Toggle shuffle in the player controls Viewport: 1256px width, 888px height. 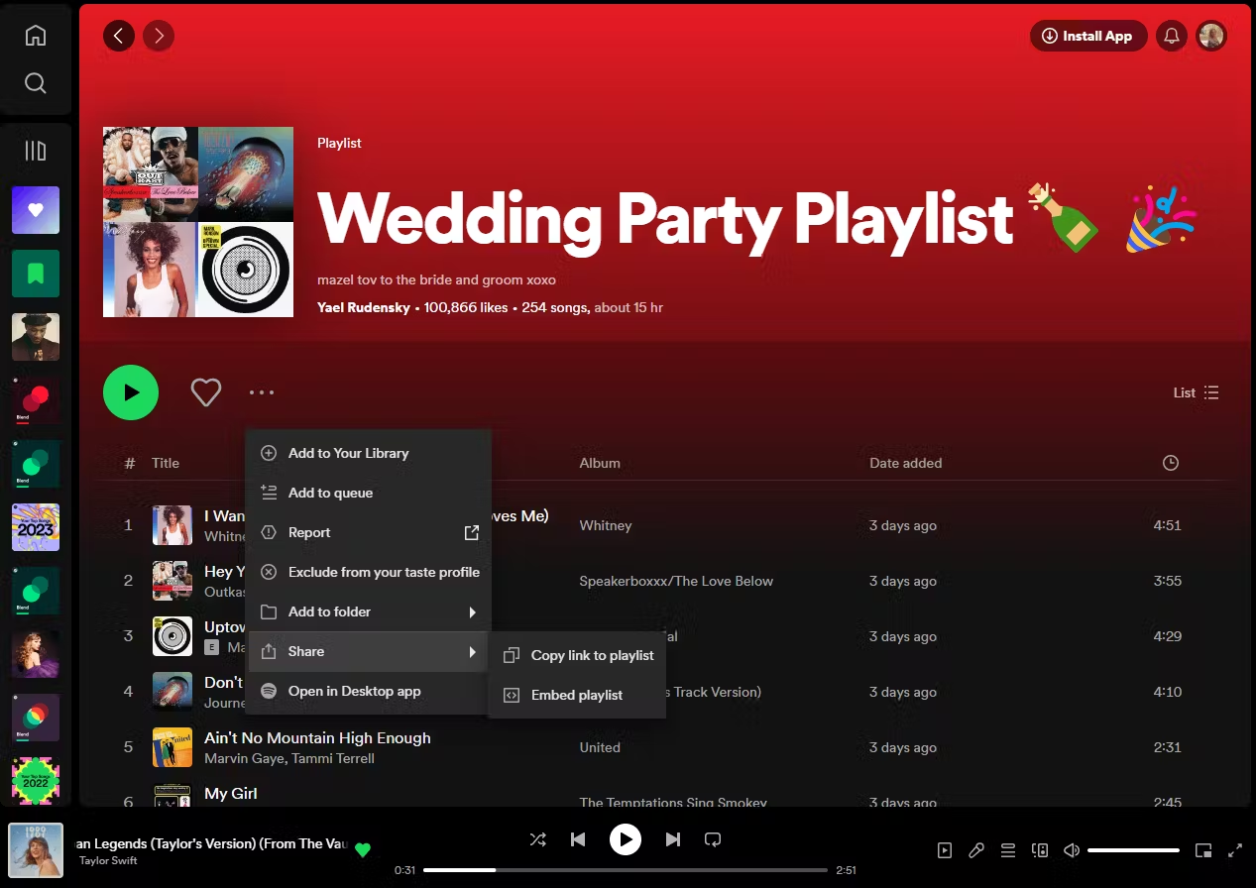pyautogui.click(x=537, y=839)
